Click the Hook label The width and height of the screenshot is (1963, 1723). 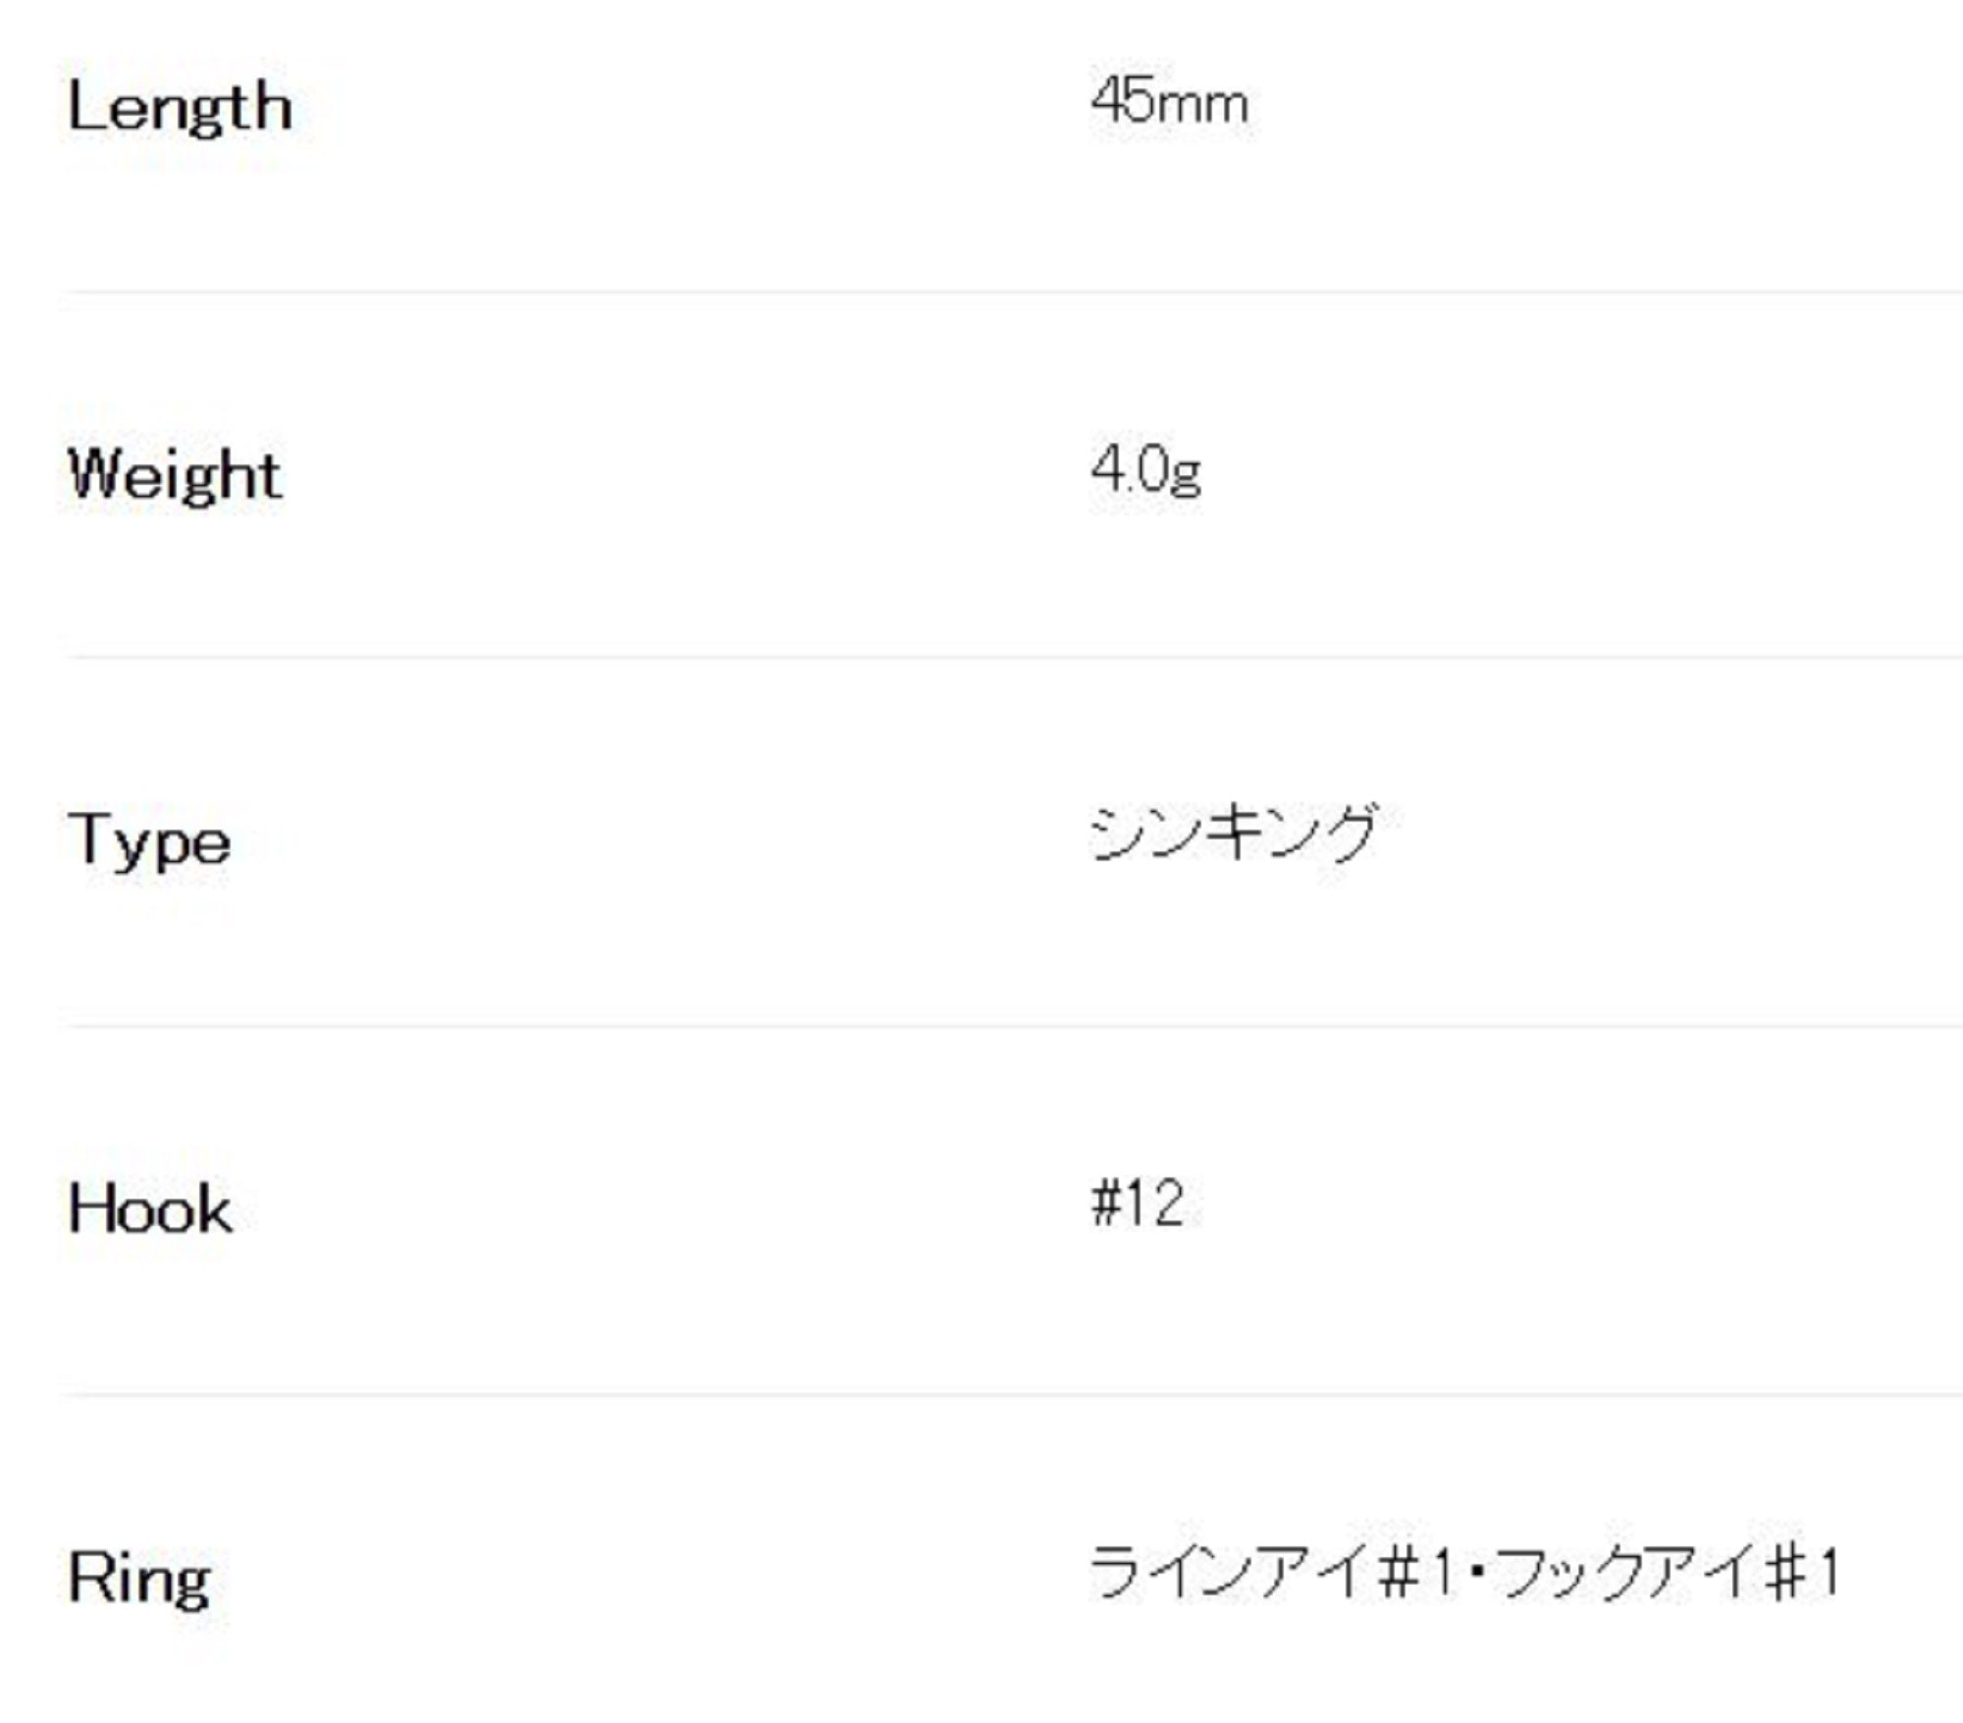[150, 1209]
